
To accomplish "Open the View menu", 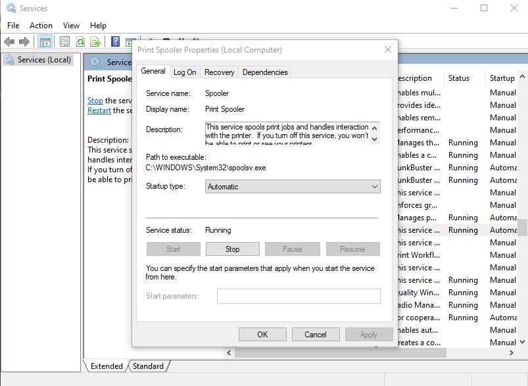I will [x=71, y=26].
